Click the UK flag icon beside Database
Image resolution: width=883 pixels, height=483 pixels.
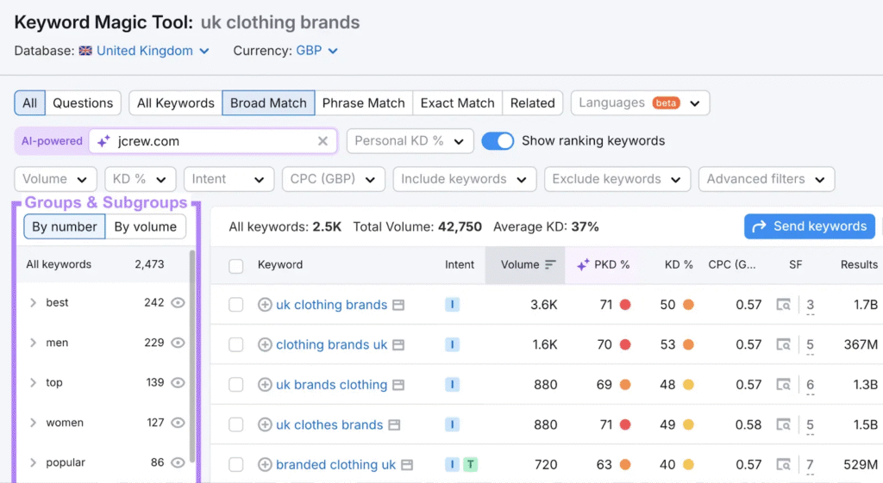(x=85, y=51)
